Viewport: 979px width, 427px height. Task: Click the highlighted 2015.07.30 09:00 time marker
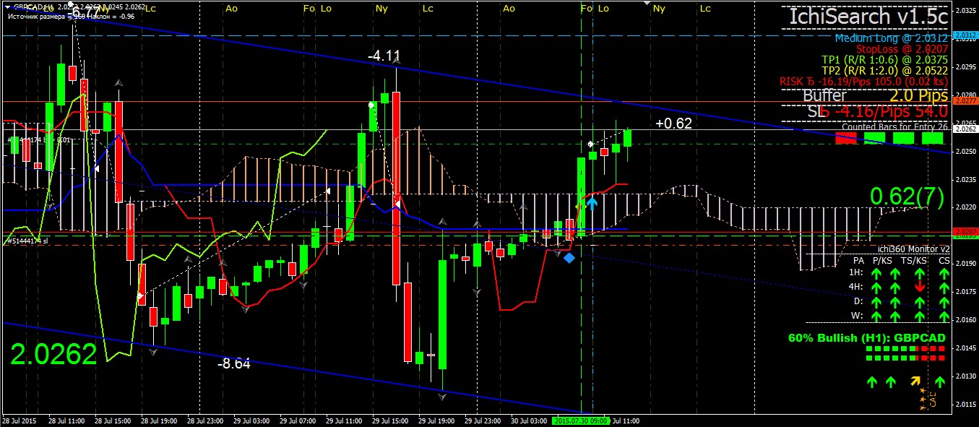tap(581, 420)
